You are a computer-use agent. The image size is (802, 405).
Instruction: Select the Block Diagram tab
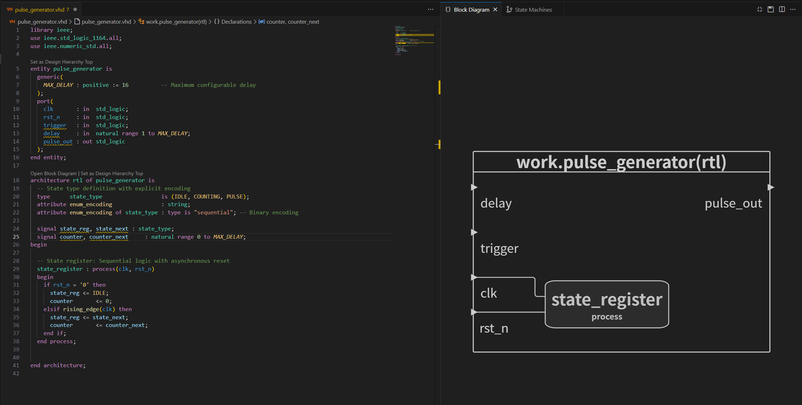tap(472, 10)
